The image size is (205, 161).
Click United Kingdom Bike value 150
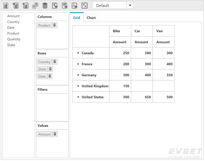120,86
